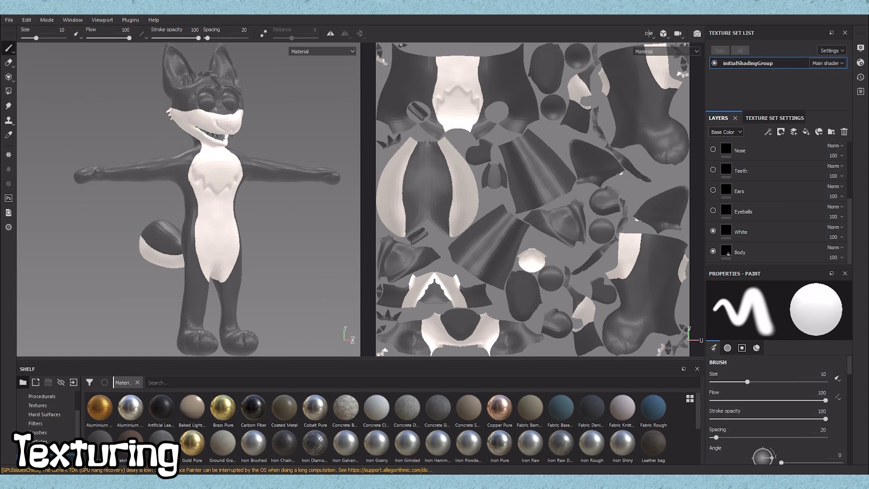Toggle symmetry icon in top toolbar
The width and height of the screenshot is (869, 489).
[330, 34]
